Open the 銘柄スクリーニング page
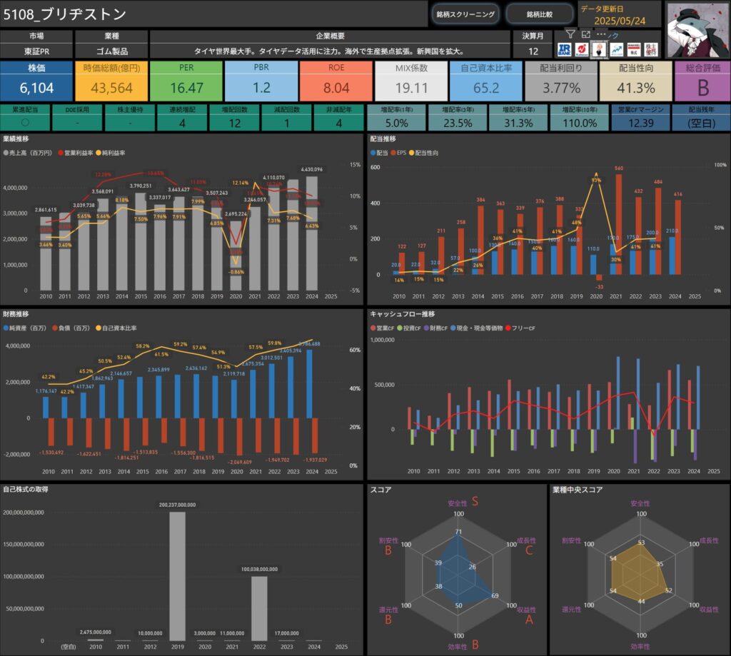This screenshot has height=656, width=731. tap(465, 14)
